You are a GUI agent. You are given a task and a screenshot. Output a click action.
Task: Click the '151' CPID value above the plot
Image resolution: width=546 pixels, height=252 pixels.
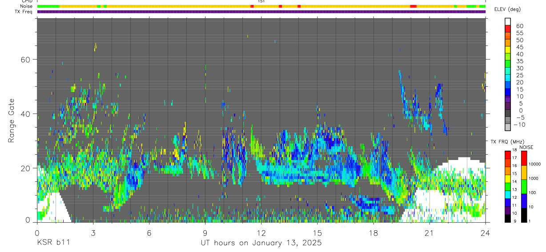coord(261,2)
